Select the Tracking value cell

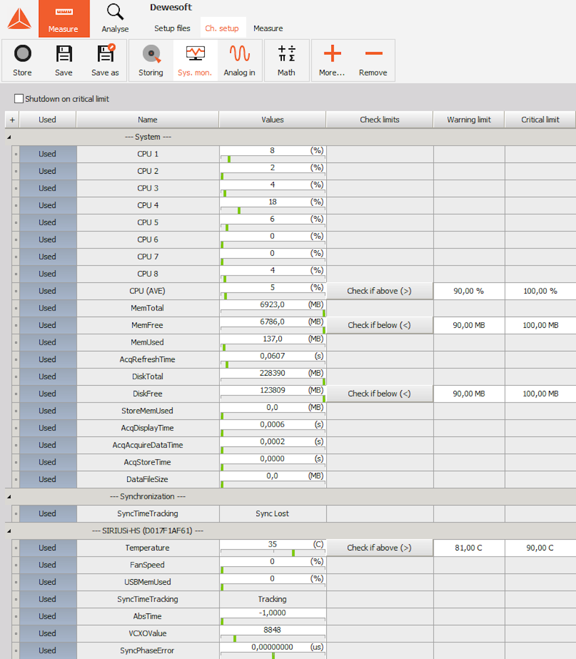pyautogui.click(x=273, y=599)
